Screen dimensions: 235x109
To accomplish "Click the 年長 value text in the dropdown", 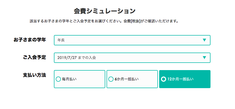I will pyautogui.click(x=61, y=40).
